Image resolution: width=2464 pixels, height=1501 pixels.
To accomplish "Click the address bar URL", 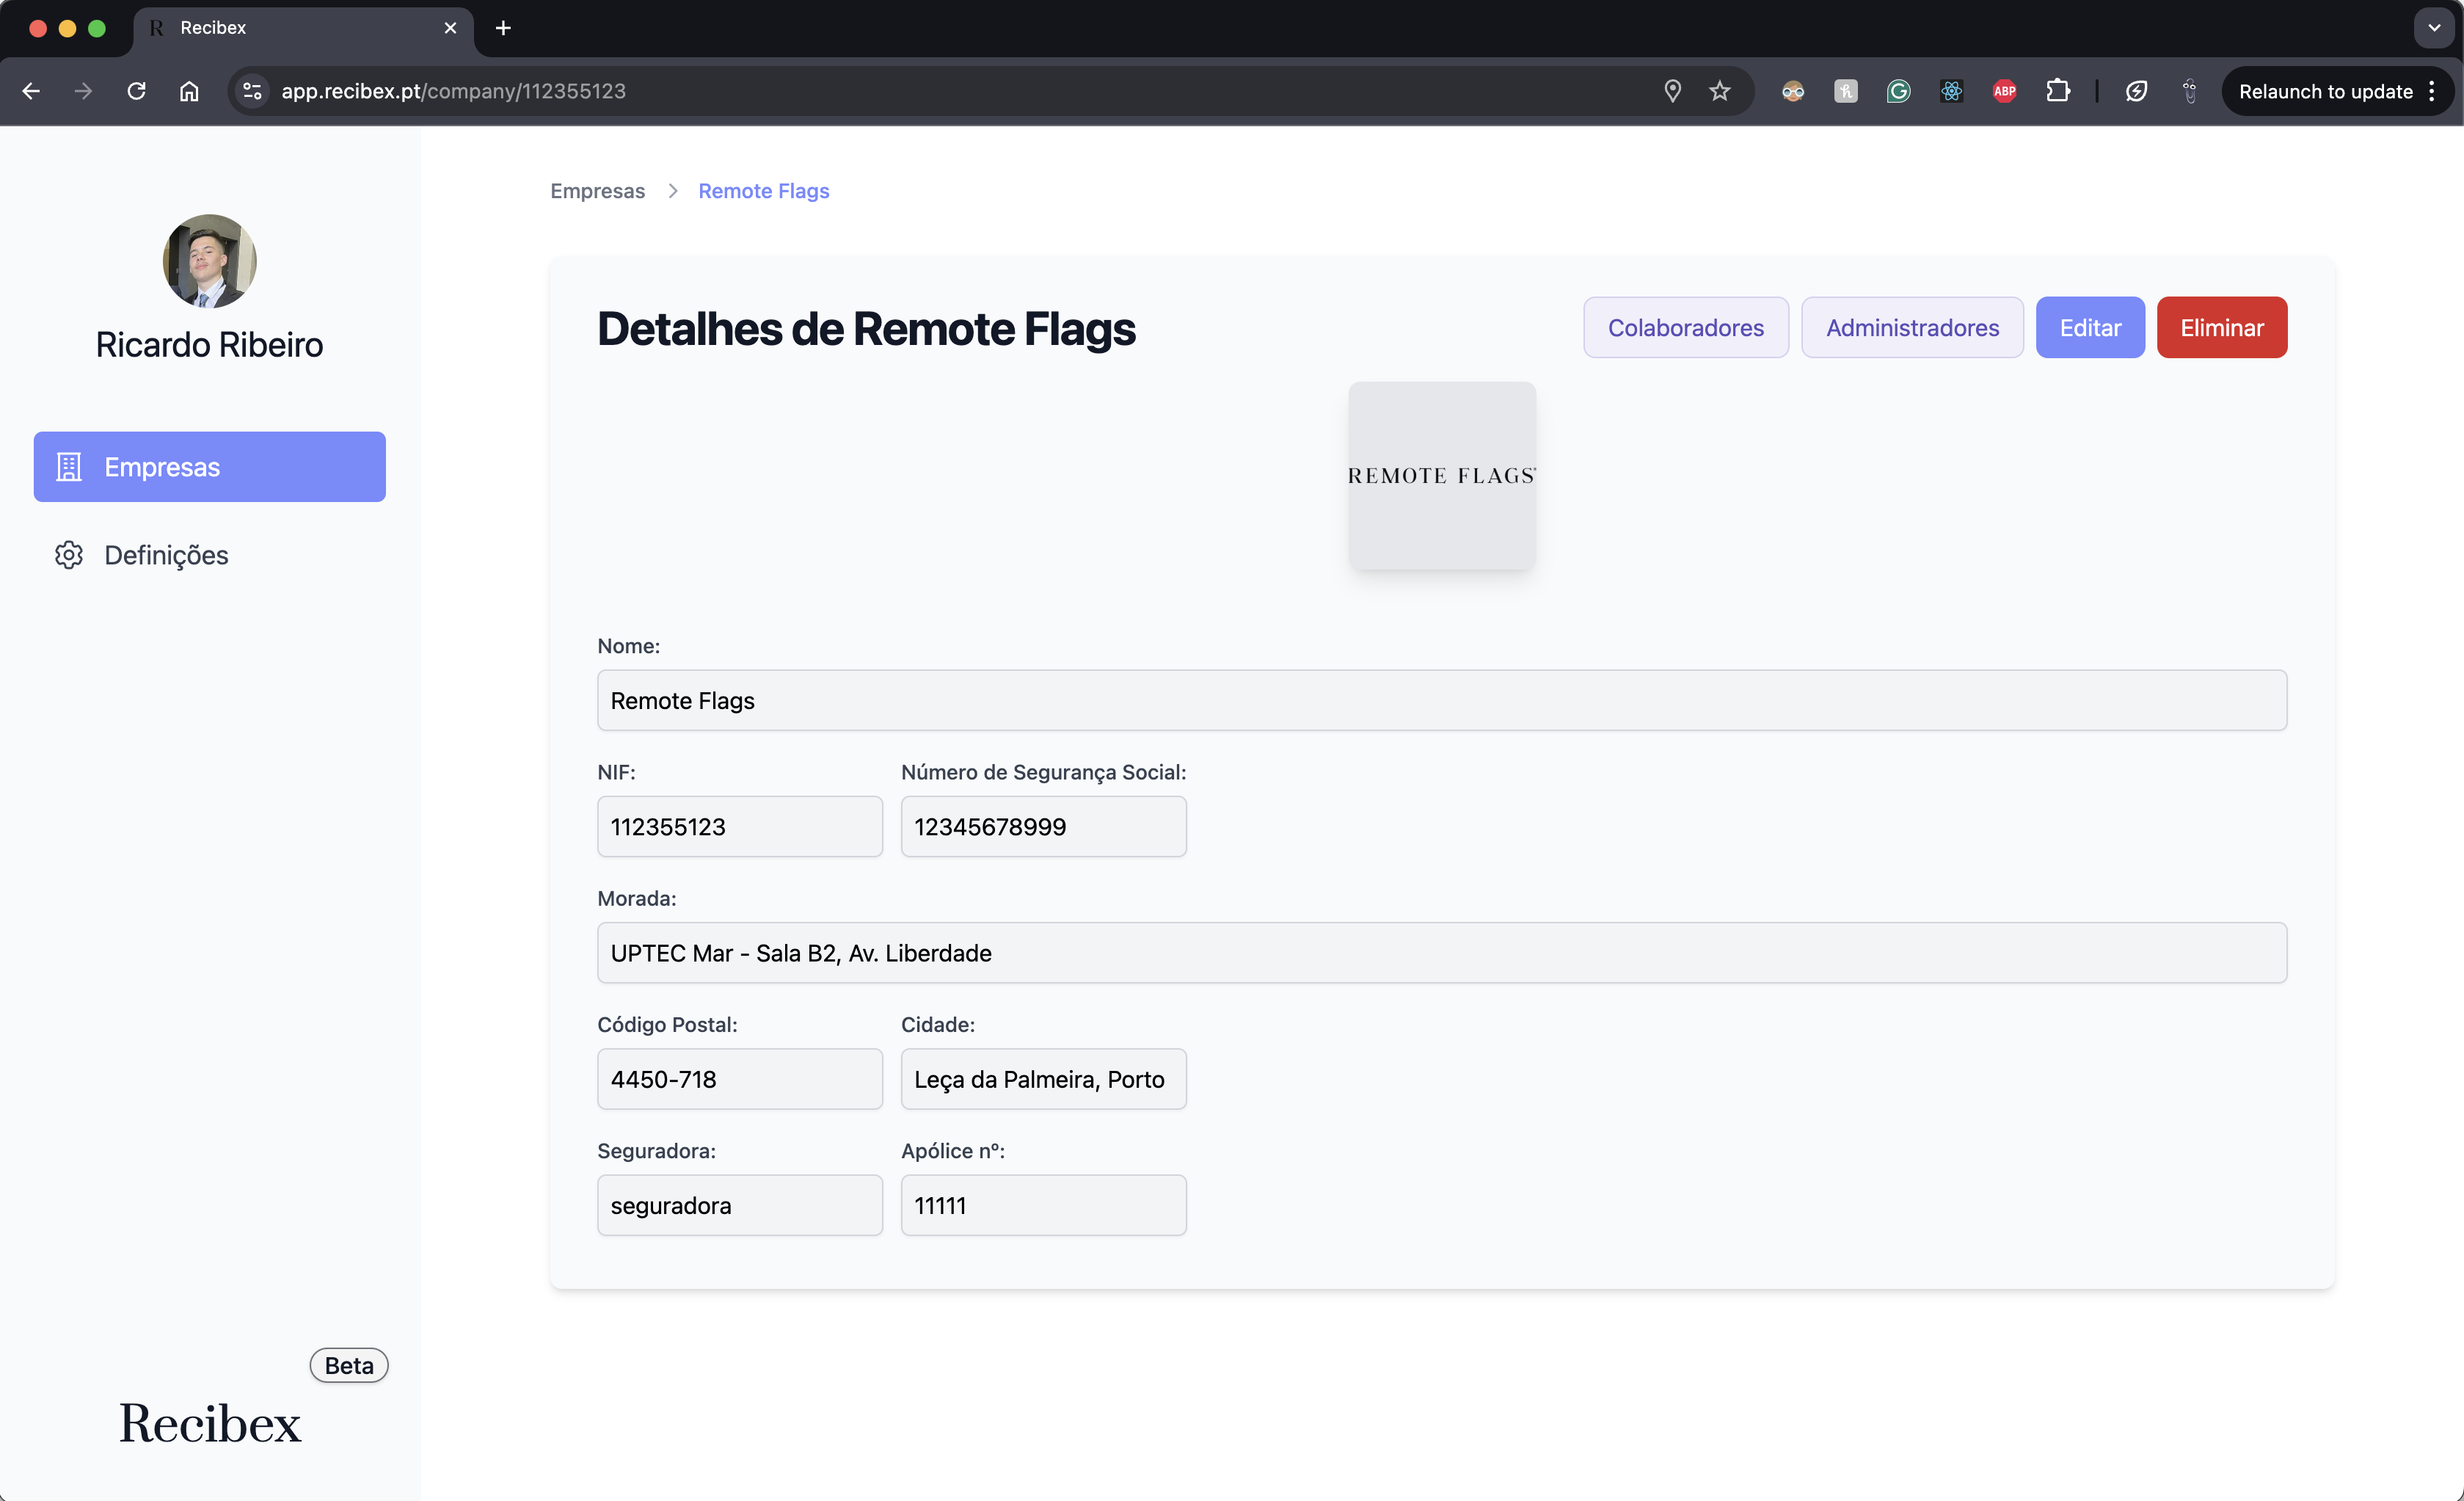I will tap(453, 91).
